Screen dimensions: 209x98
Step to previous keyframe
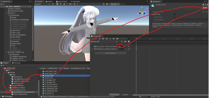coord(107,39)
